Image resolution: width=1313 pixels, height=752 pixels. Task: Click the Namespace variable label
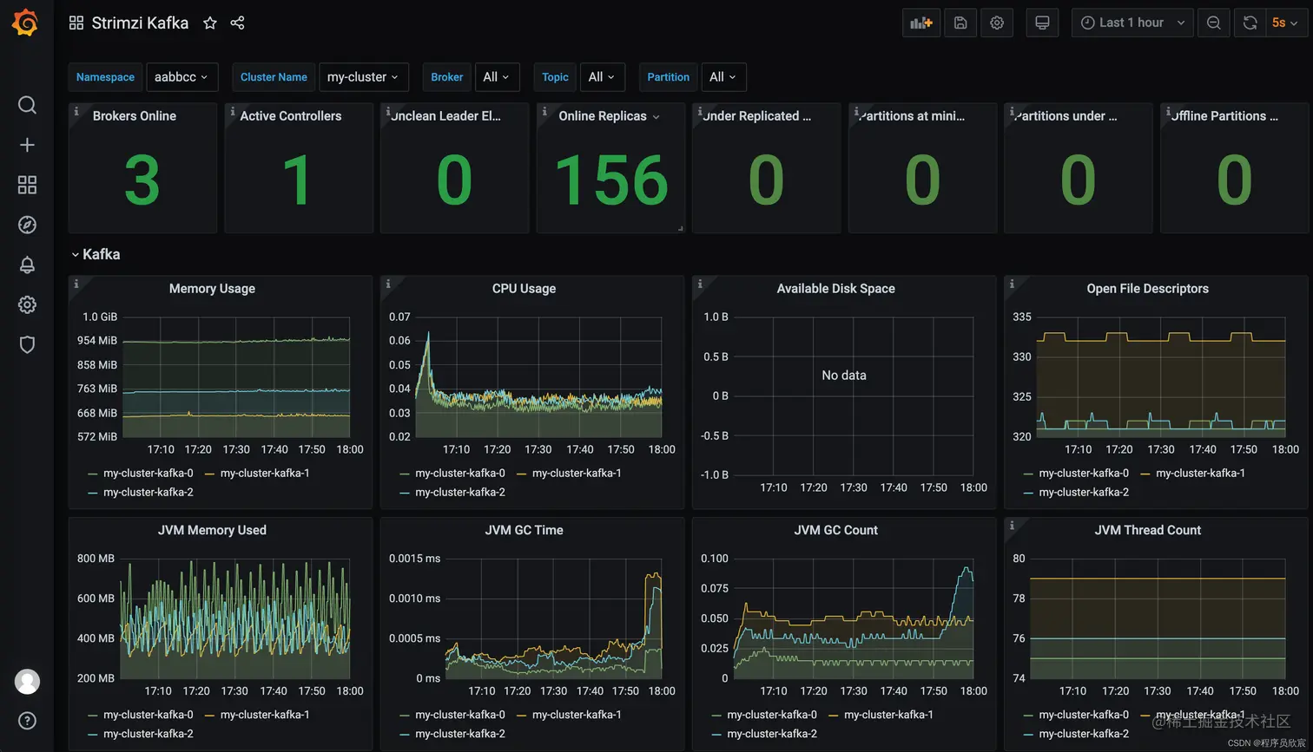pos(105,77)
